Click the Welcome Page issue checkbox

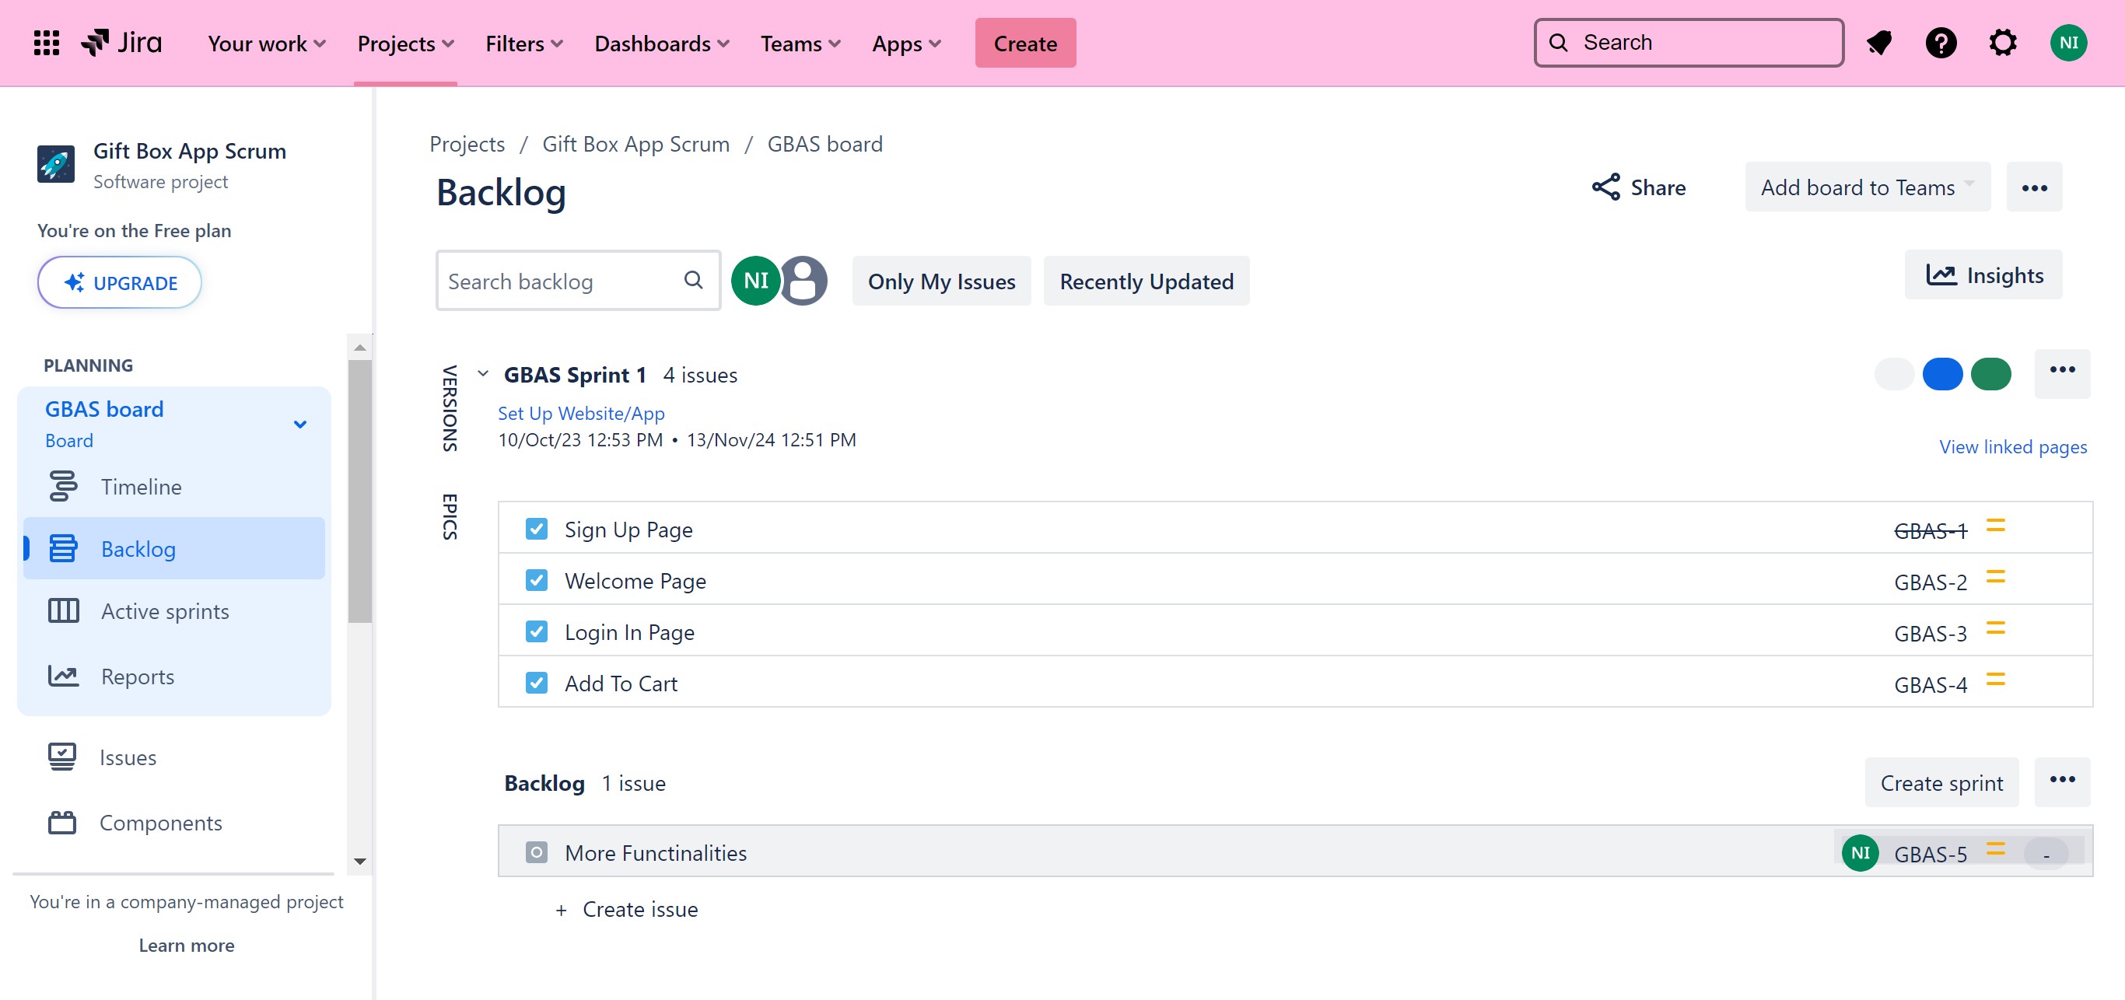point(536,580)
